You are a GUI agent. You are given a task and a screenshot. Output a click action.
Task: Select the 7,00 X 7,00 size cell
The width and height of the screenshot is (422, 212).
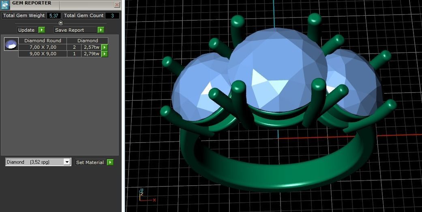point(43,47)
